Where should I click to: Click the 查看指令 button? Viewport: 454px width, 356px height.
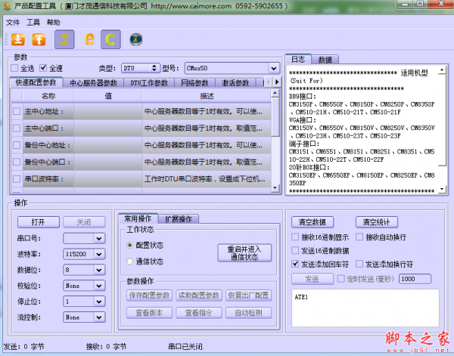(198, 313)
